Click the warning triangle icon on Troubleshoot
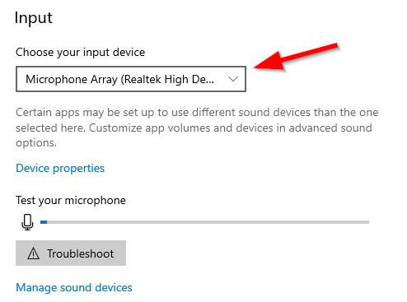Viewport: 407px width, 302px height. (34, 253)
